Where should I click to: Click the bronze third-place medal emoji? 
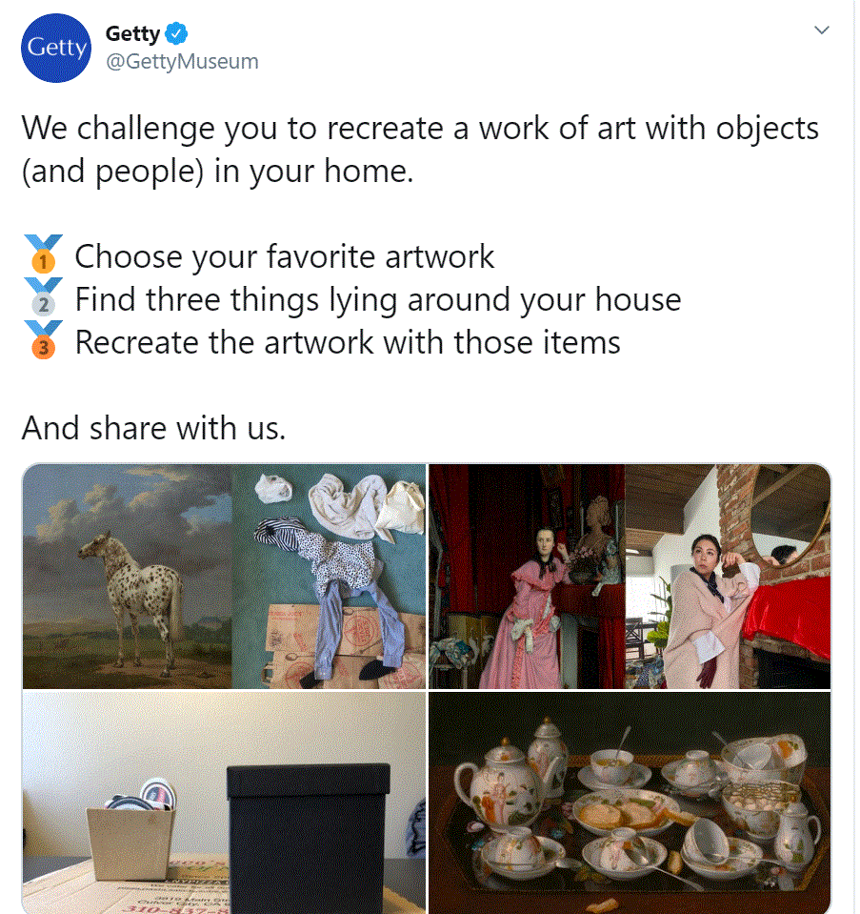pos(43,340)
